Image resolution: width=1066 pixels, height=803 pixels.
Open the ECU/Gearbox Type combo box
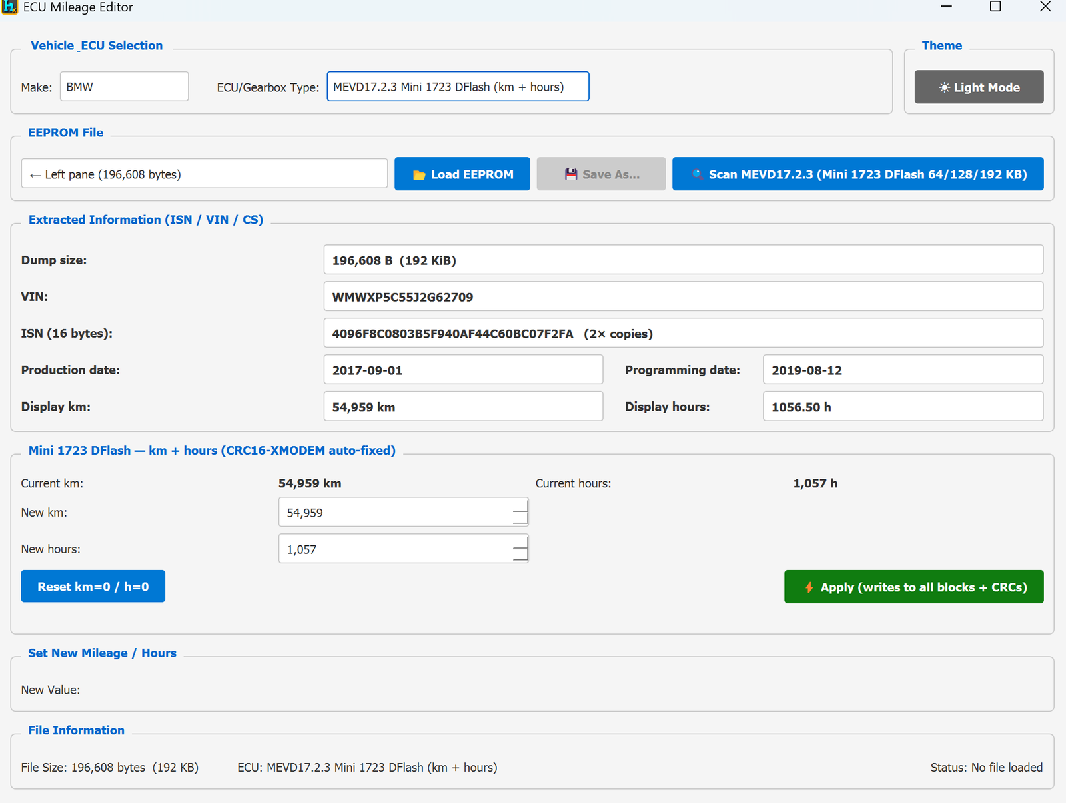pos(458,87)
